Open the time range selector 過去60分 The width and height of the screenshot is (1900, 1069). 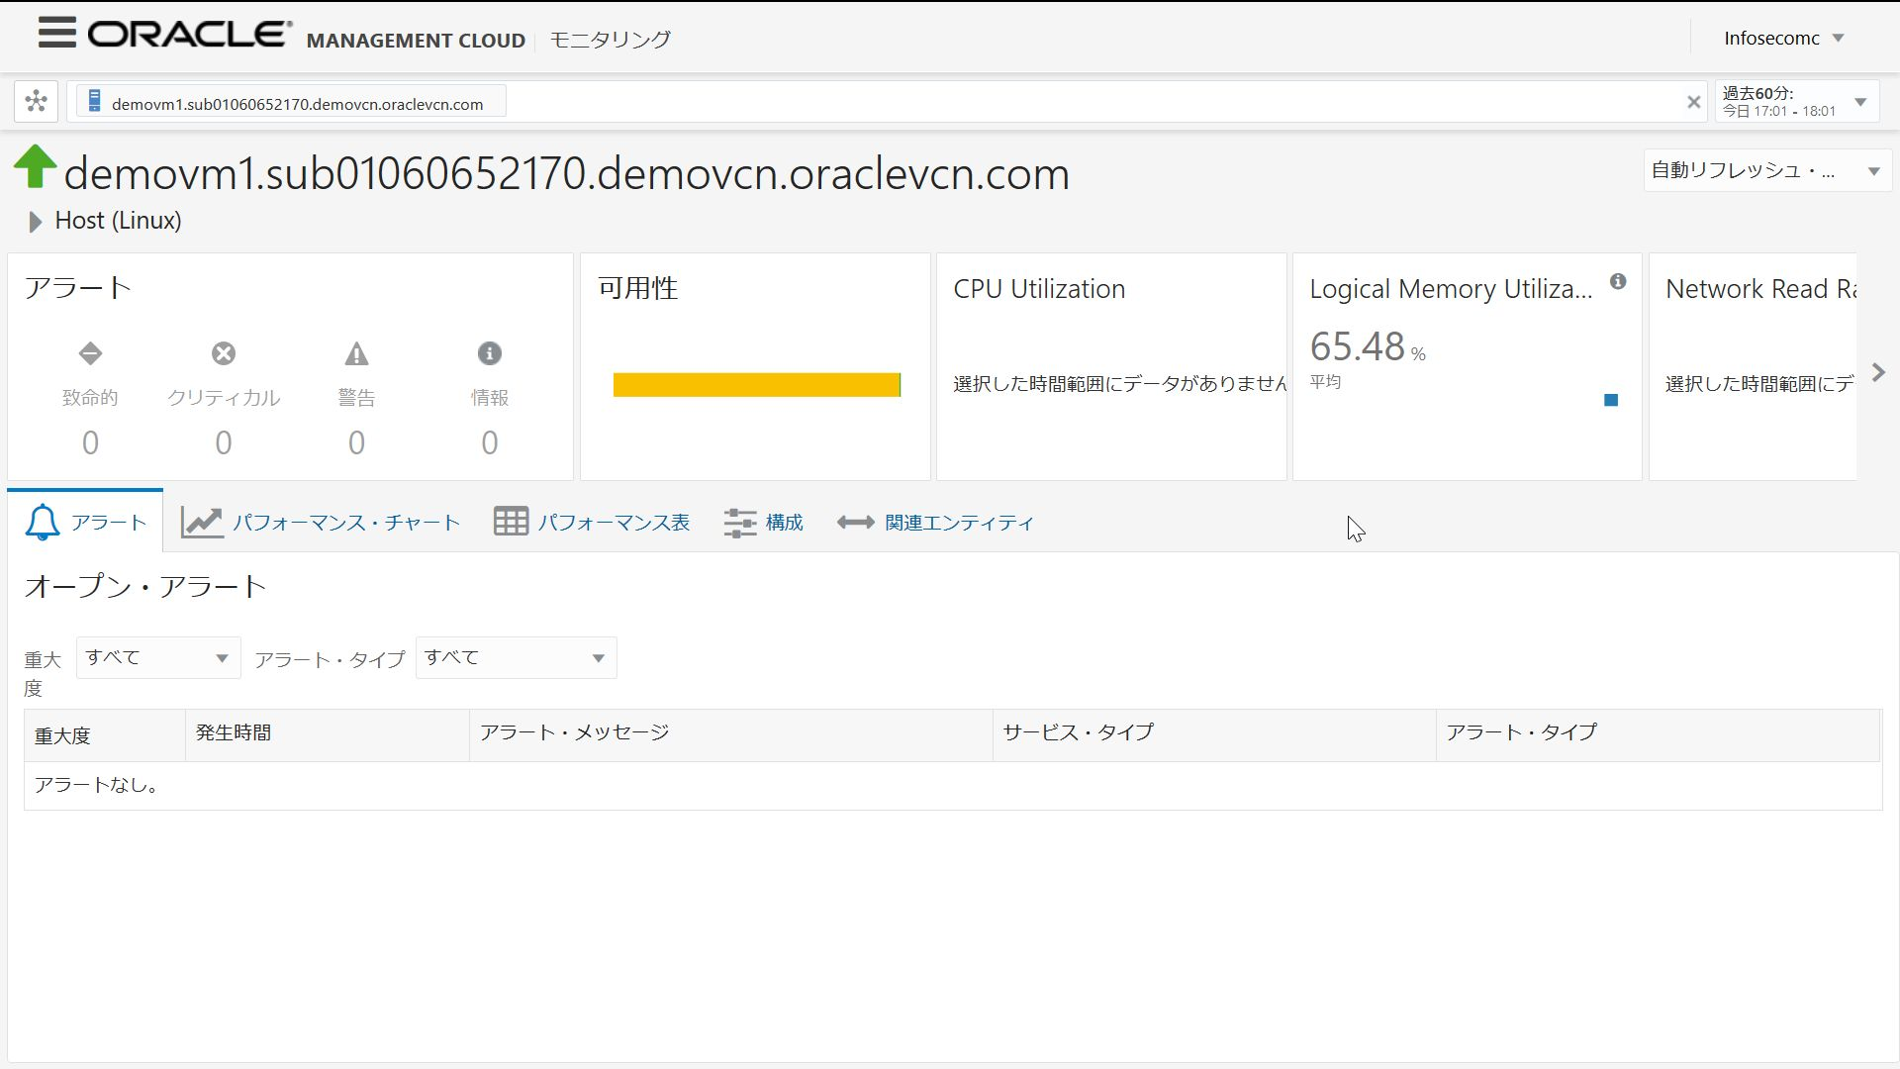click(x=1797, y=102)
